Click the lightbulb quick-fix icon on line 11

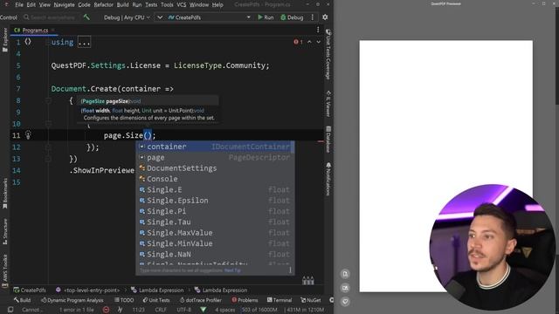(28, 135)
